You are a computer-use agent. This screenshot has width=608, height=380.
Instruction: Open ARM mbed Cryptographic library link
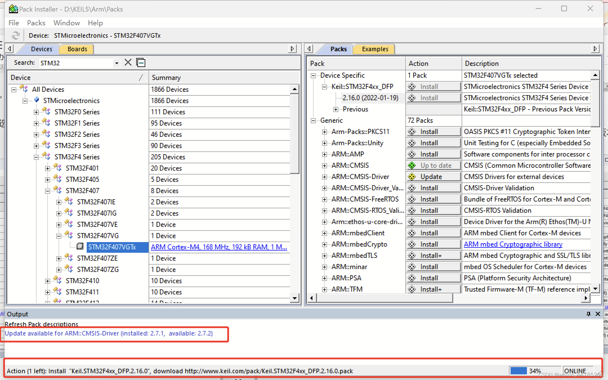click(x=513, y=244)
